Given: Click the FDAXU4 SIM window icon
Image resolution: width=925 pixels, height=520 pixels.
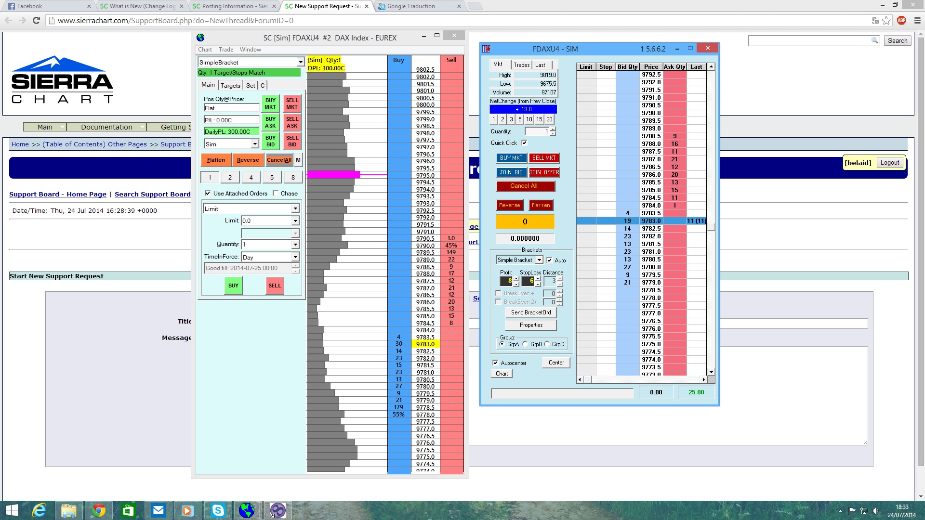Looking at the screenshot, I should pyautogui.click(x=486, y=49).
